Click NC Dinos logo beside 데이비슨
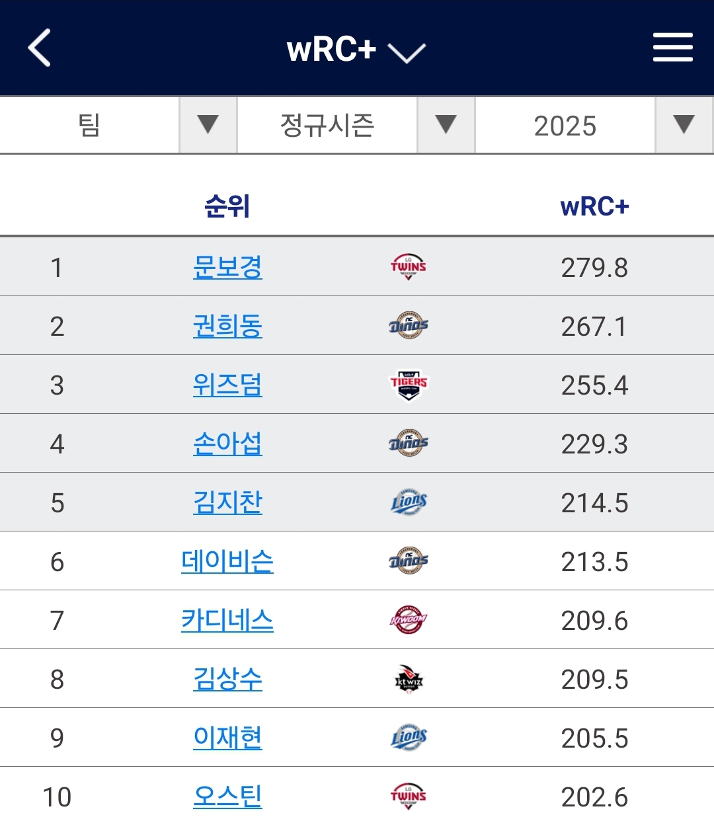The height and width of the screenshot is (821, 714). click(409, 561)
